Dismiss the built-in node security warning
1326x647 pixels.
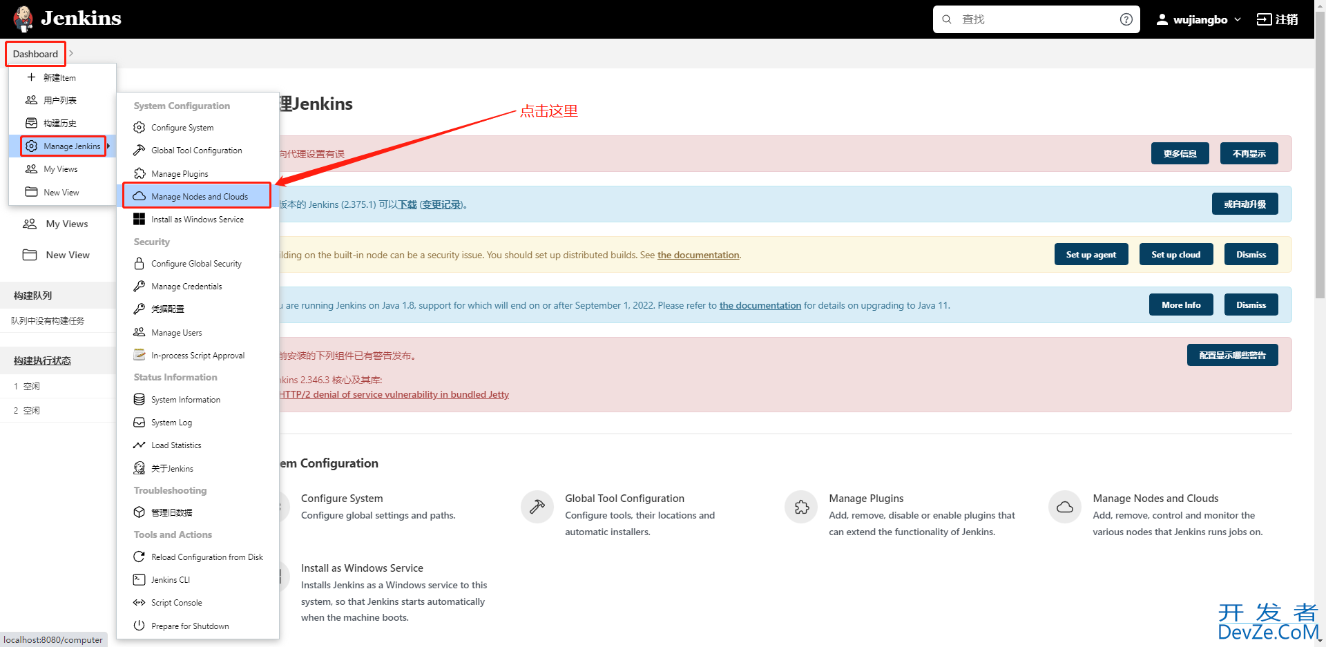(x=1251, y=254)
